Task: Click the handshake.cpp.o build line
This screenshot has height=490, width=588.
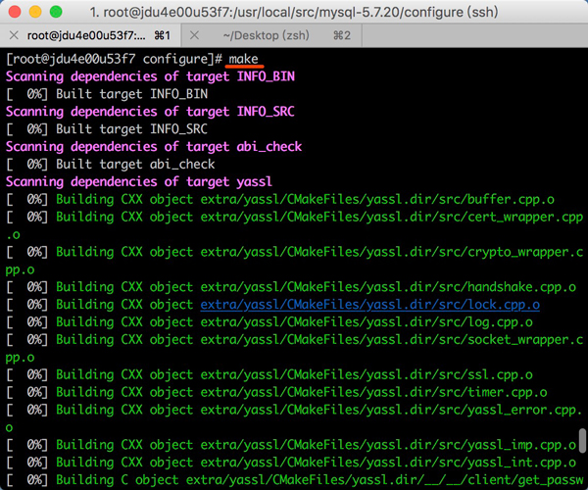Action: pos(291,287)
